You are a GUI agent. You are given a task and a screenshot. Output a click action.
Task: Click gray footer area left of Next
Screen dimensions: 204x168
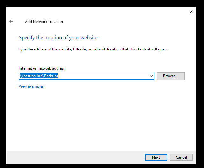[x=73, y=157]
